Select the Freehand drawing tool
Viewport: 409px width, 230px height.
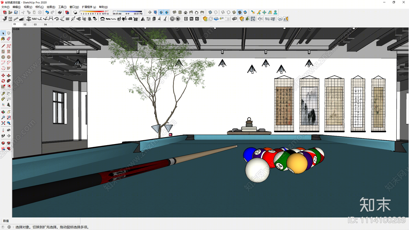point(9,46)
